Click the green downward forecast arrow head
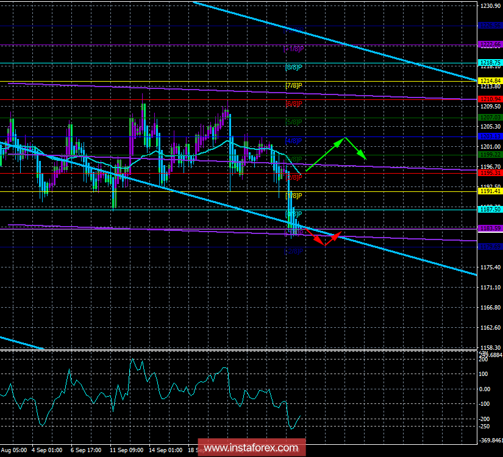Viewport: 503px width, 457px height. click(364, 157)
